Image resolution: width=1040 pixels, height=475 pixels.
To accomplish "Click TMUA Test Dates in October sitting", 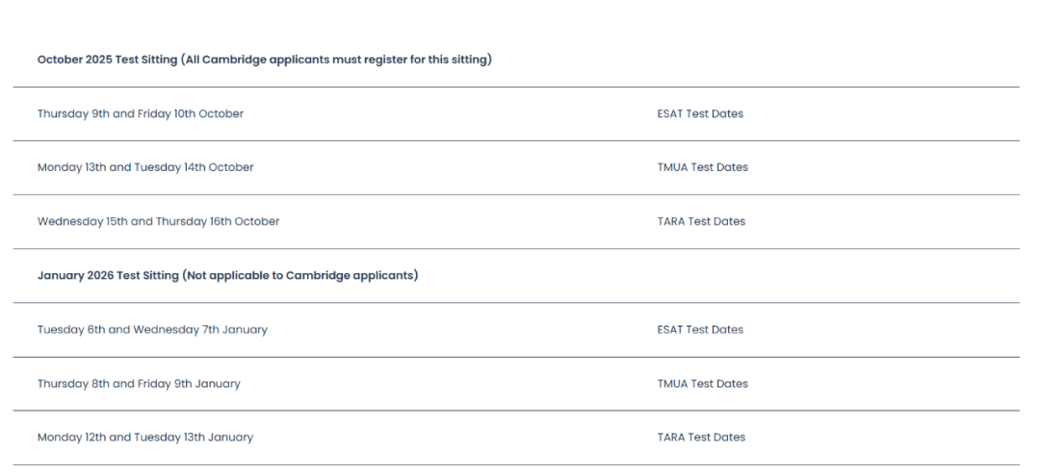I will 702,167.
